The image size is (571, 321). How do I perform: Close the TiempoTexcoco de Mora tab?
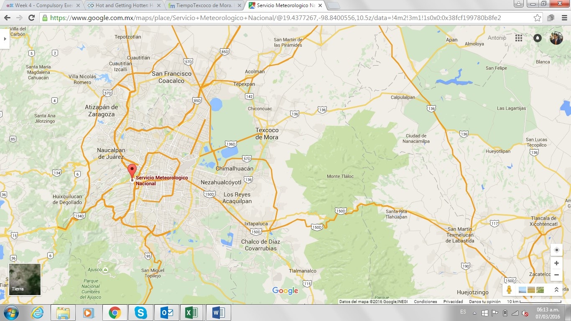pyautogui.click(x=240, y=5)
